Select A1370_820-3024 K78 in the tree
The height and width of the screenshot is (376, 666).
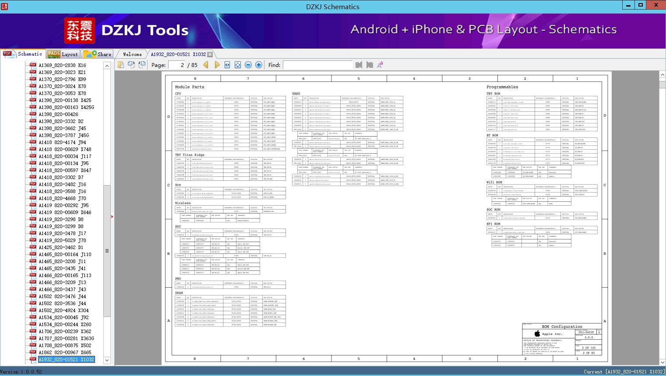(62, 86)
